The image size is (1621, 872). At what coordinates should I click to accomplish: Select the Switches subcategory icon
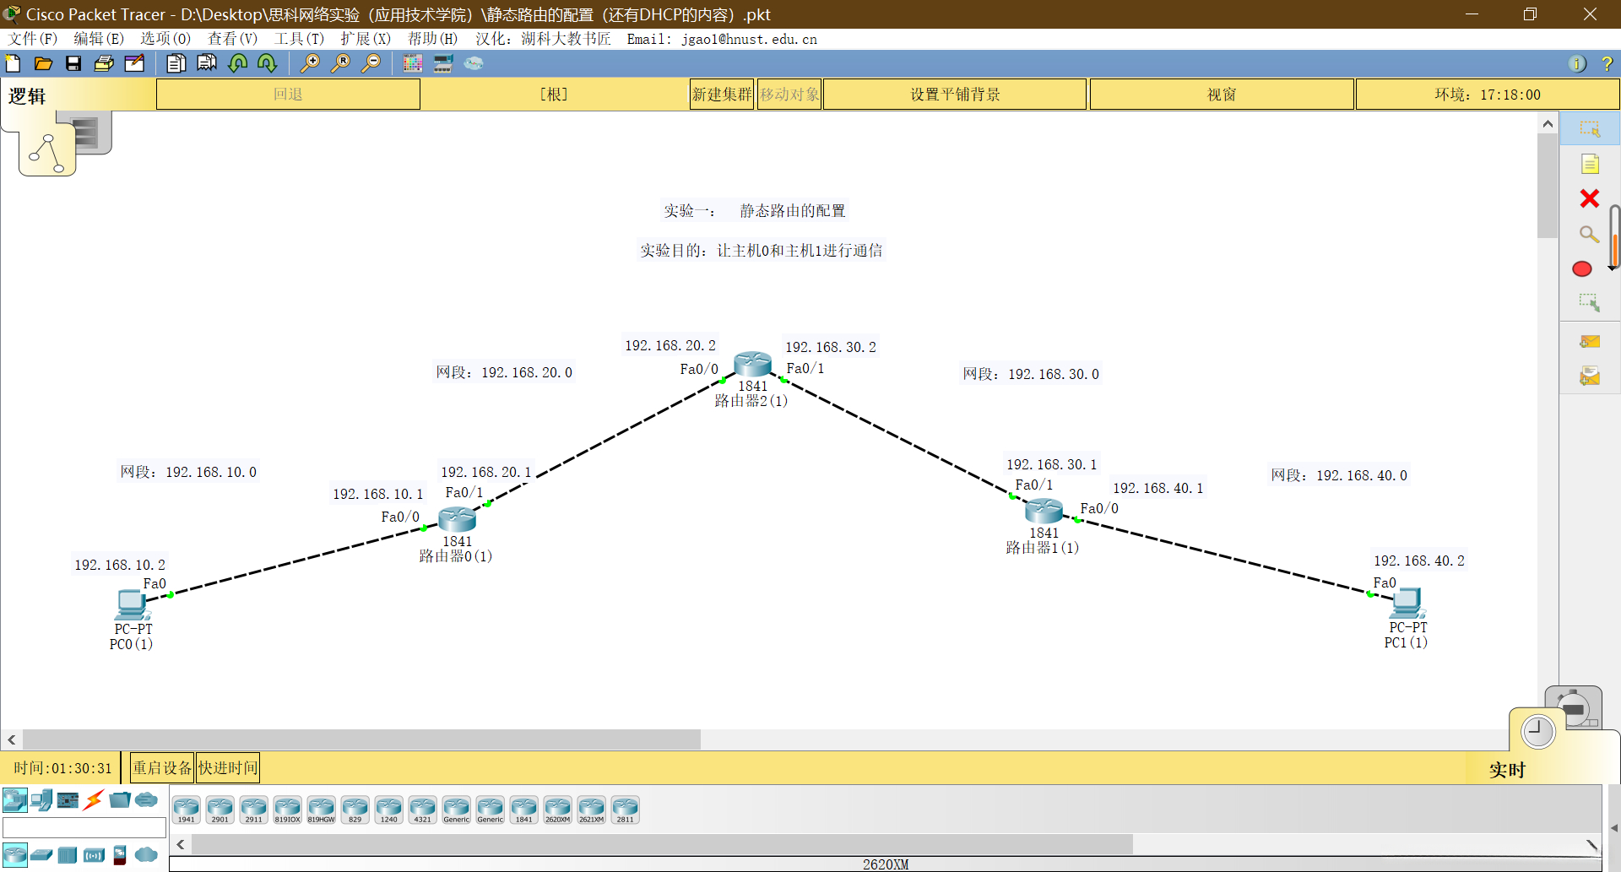[41, 855]
